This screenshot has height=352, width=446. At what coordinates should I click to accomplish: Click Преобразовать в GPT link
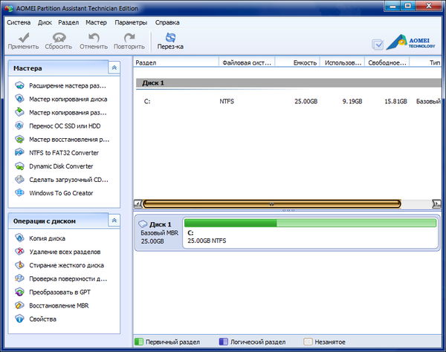click(x=60, y=292)
